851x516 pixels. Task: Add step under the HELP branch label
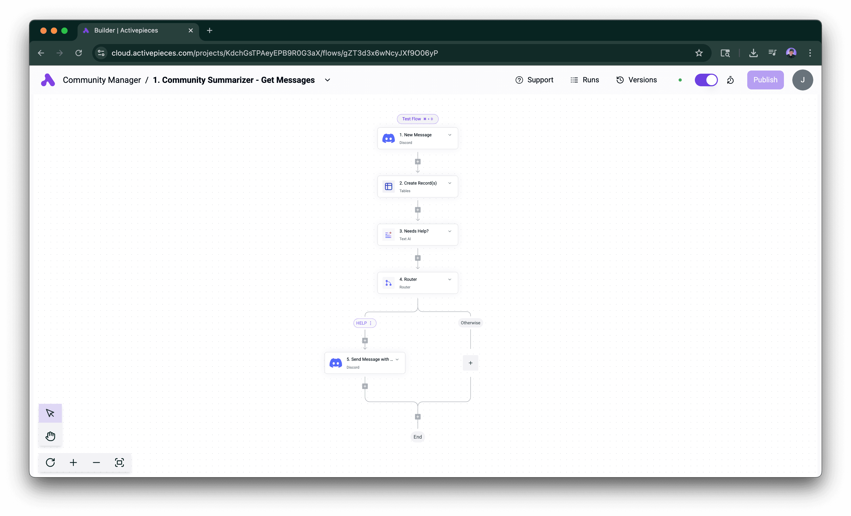[365, 340]
